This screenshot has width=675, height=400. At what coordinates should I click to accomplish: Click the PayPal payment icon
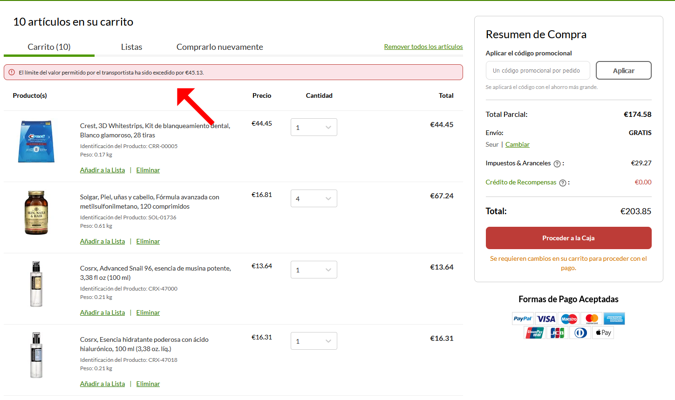(523, 319)
